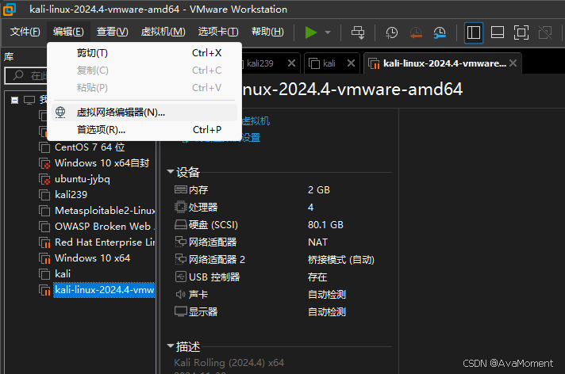Click the VMware Workstation app icon in title bar

coord(10,10)
